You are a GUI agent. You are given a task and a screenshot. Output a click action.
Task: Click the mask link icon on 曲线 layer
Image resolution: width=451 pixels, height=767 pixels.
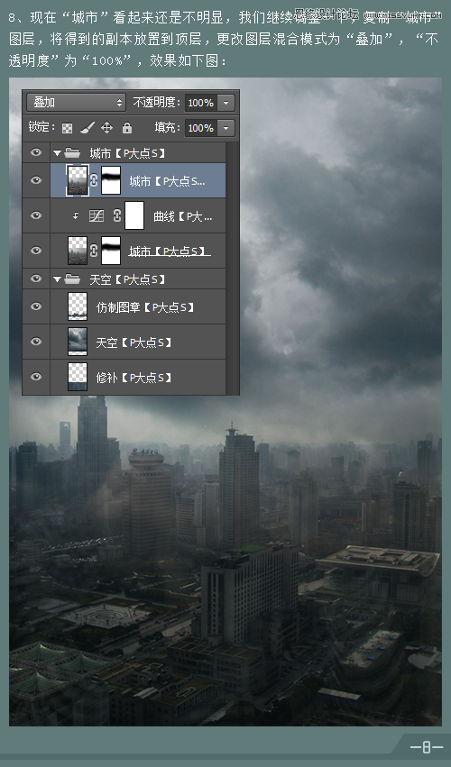click(117, 215)
